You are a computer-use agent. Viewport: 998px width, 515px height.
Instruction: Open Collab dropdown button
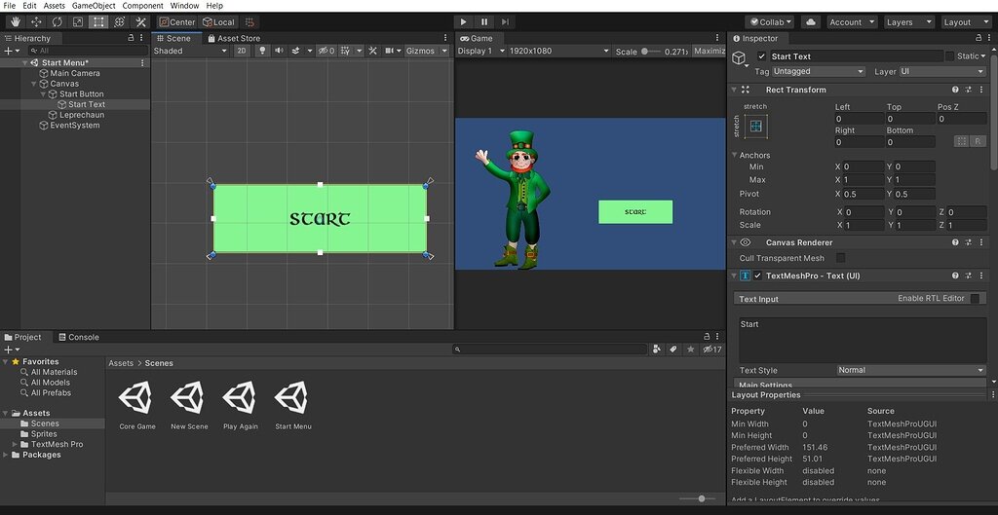click(769, 22)
